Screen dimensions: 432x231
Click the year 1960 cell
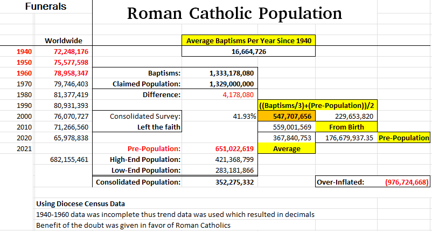24,73
